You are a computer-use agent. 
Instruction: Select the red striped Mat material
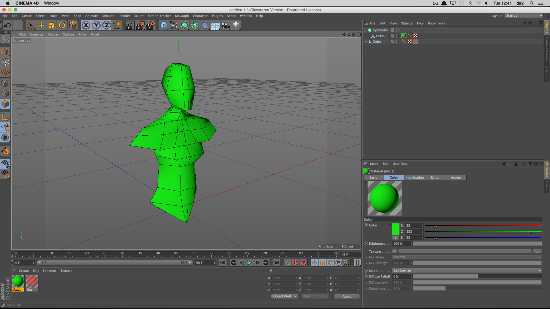pyautogui.click(x=32, y=282)
